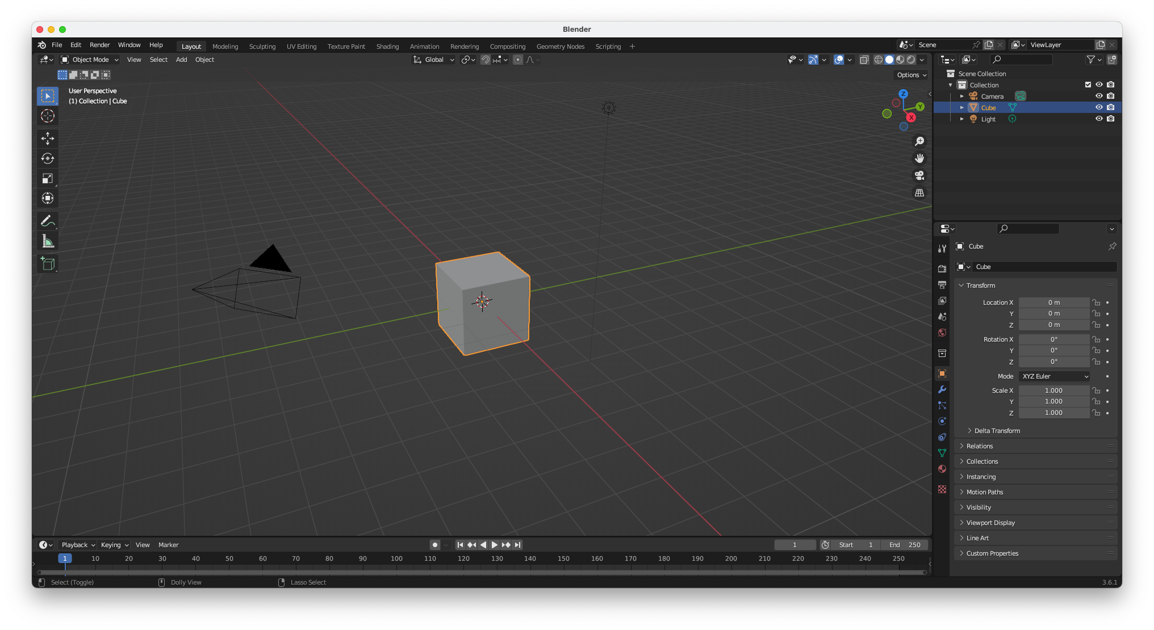Select the 3D Cursor tool
The width and height of the screenshot is (1154, 630).
click(48, 116)
